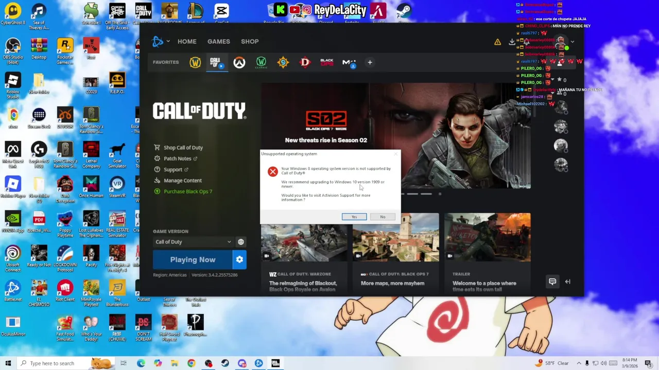Open Battle.net desktop shortcut
659x370 pixels.
tap(13, 291)
